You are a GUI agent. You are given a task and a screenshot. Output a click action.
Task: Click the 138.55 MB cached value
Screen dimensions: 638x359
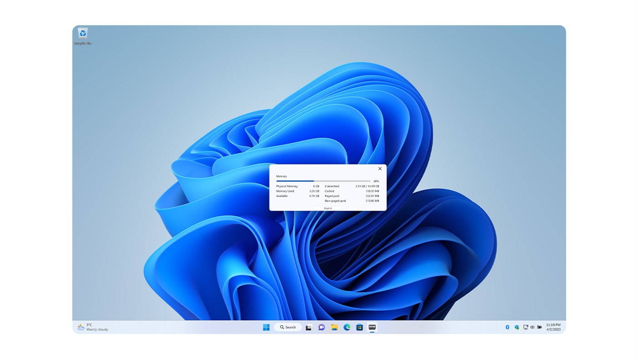coord(373,191)
